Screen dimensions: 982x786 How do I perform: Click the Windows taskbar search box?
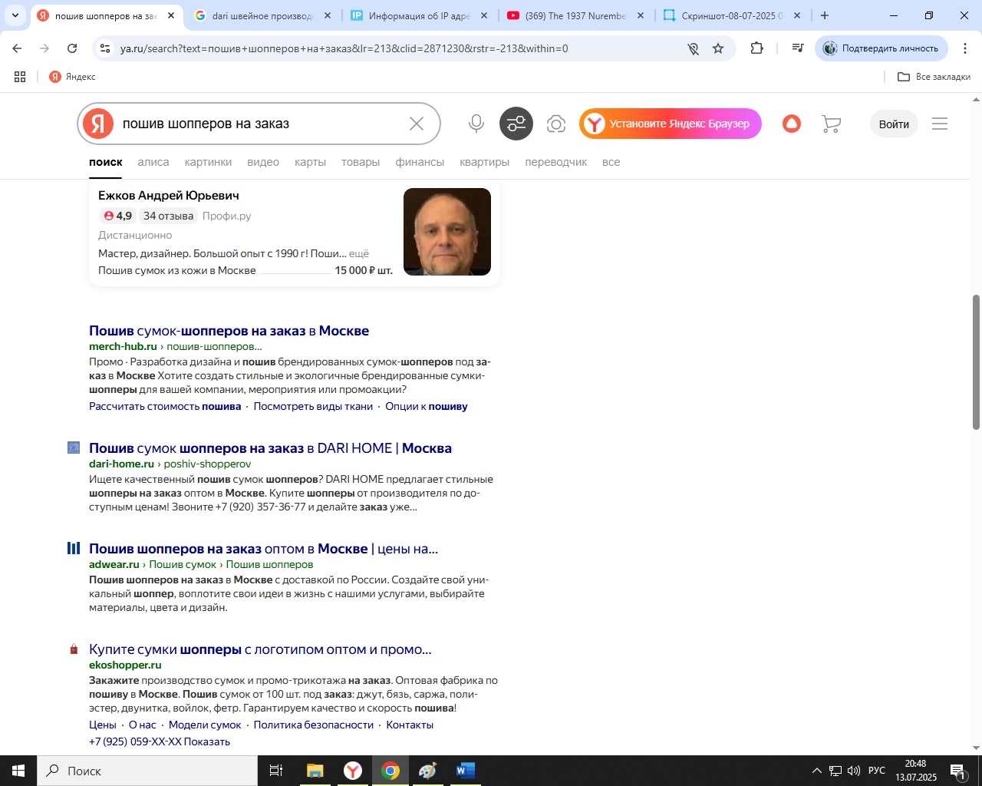[x=147, y=771]
